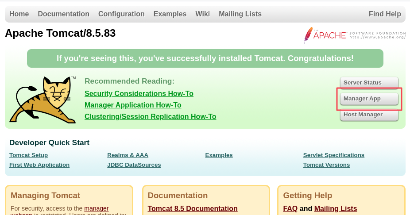Open the Clustering/Session Replication How-To link
410x215 pixels.
[x=151, y=116]
